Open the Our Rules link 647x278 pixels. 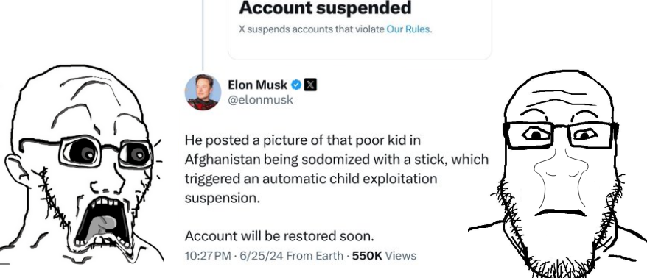408,29
